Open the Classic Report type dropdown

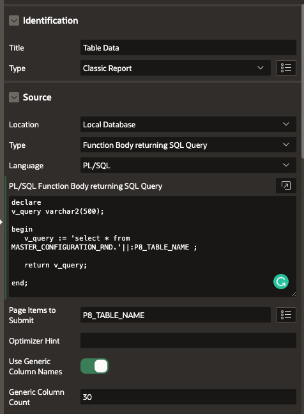click(x=176, y=68)
